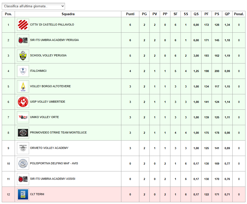Open the 'Classifica all'ultima giornata' dropdown
Image resolution: width=247 pixels, height=204 pixels.
coord(33,6)
